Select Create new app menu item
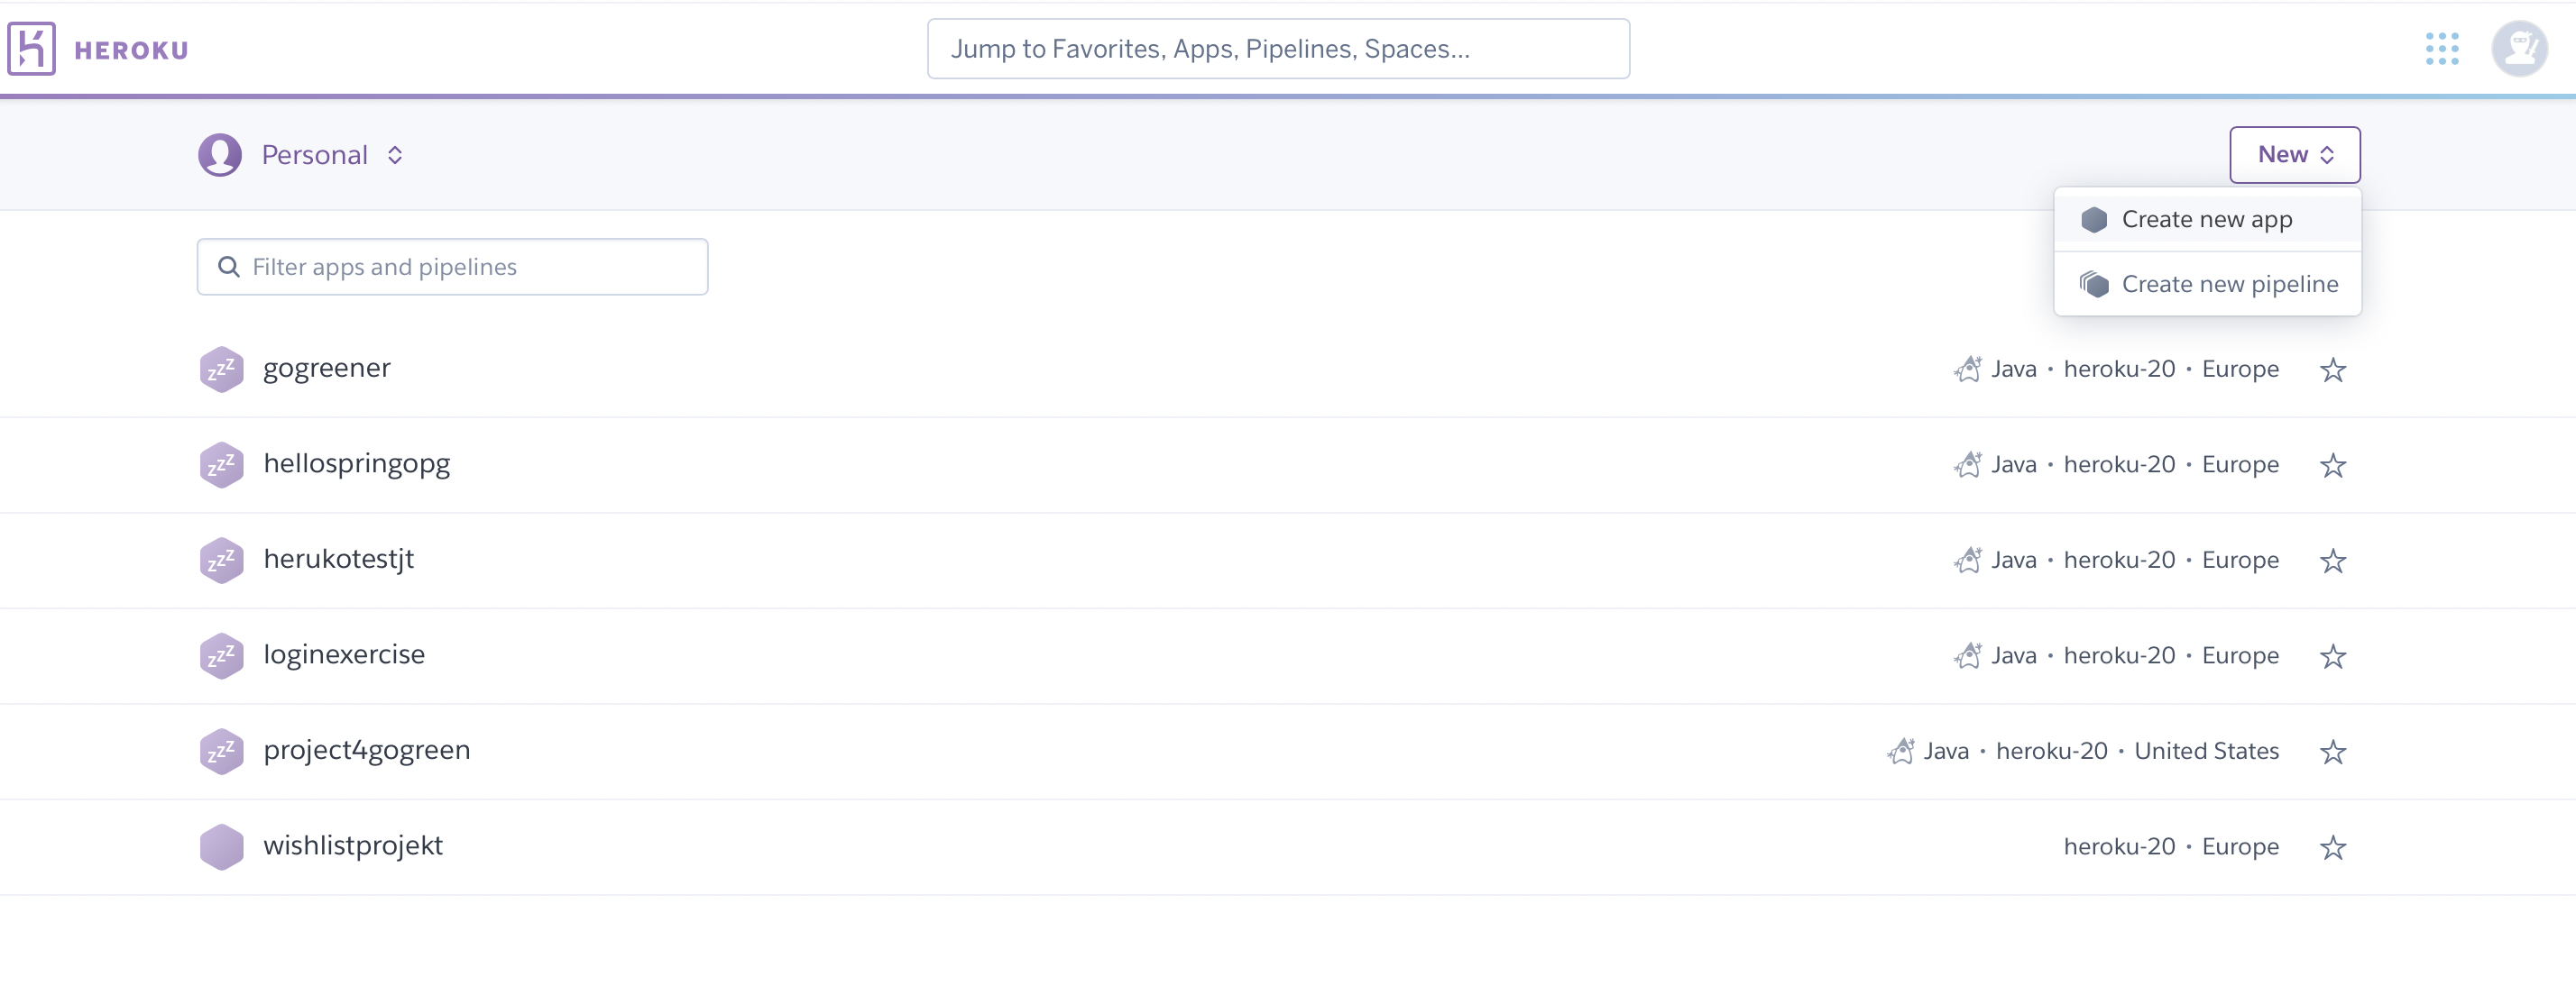This screenshot has width=2576, height=986. click(x=2206, y=220)
